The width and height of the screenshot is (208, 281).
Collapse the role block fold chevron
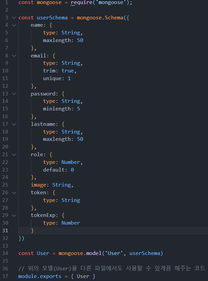[14, 155]
